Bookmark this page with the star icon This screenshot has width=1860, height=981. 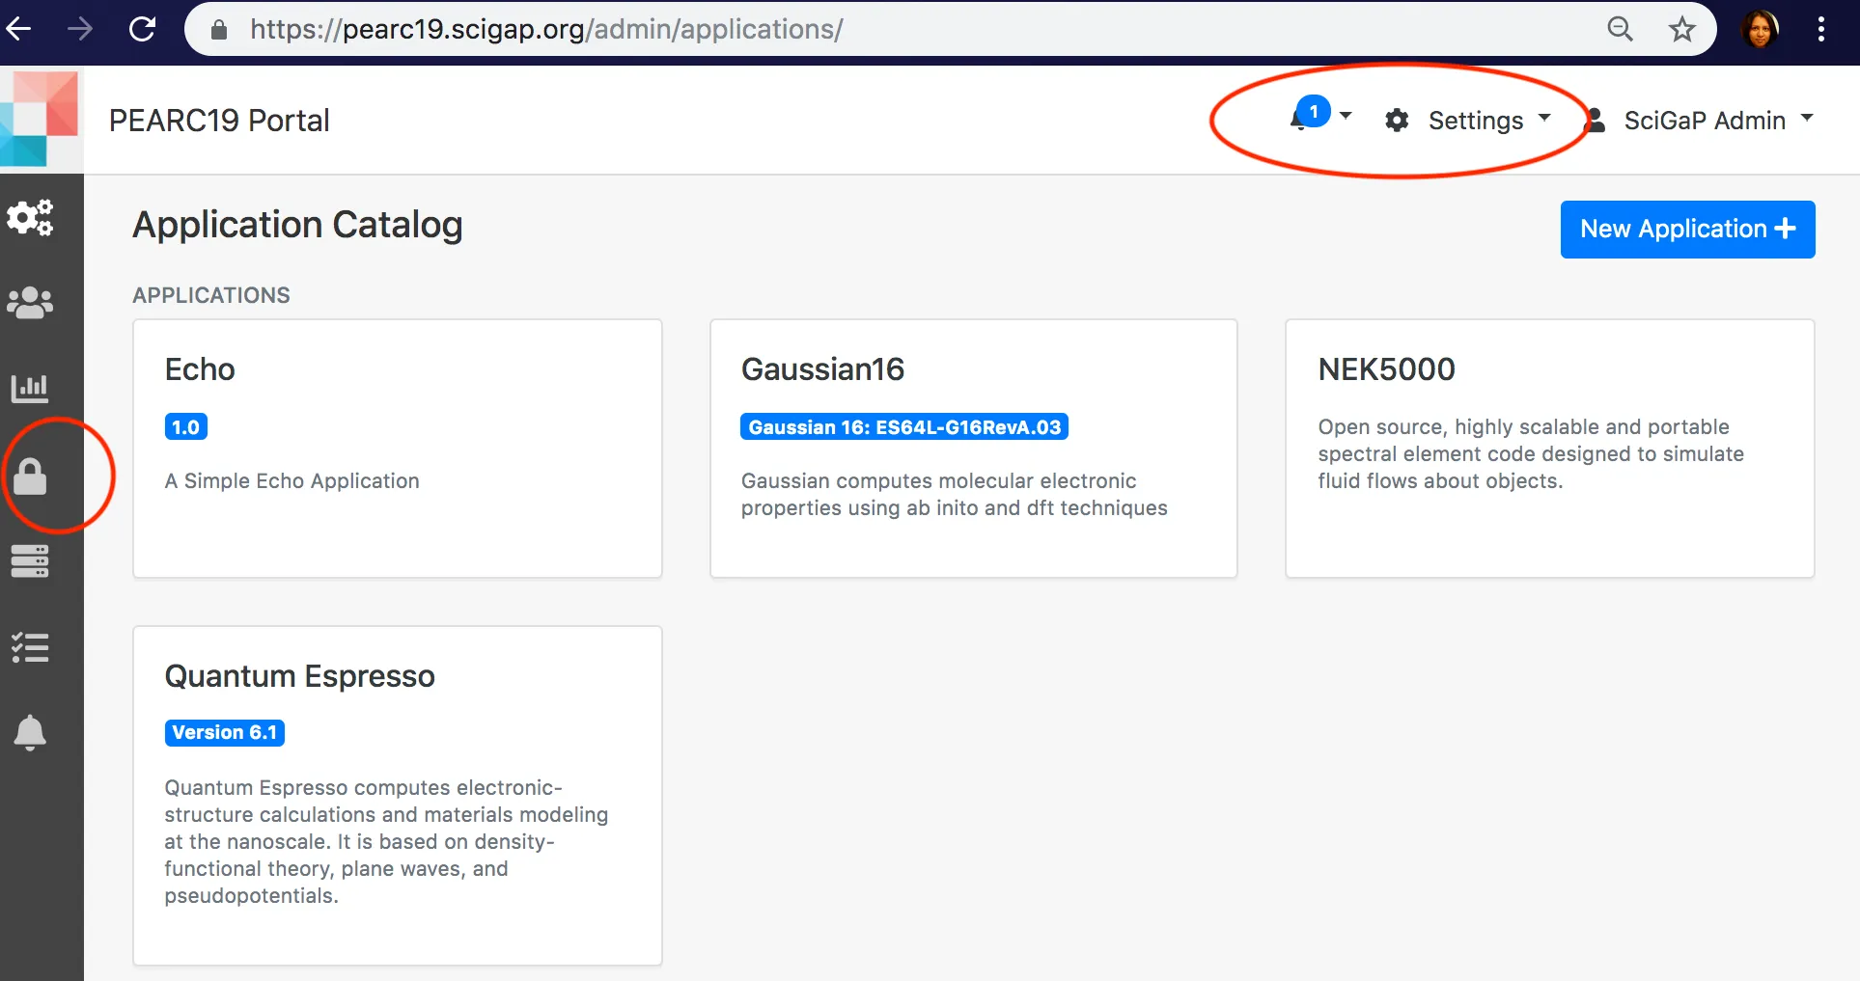1682,29
